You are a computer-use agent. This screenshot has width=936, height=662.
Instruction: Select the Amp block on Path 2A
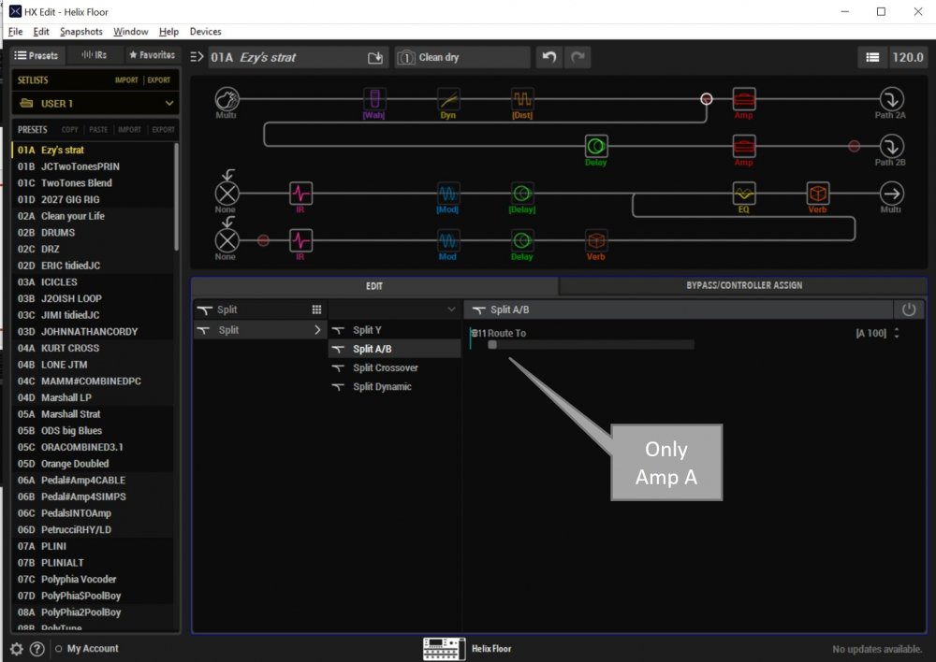pyautogui.click(x=743, y=98)
